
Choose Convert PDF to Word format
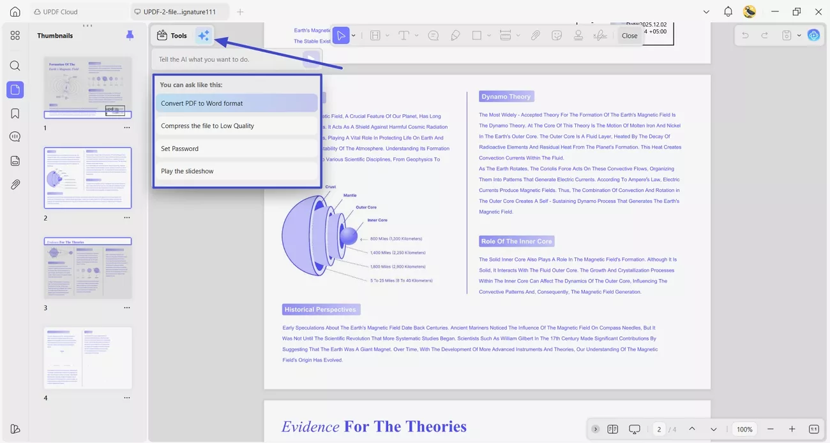point(236,103)
